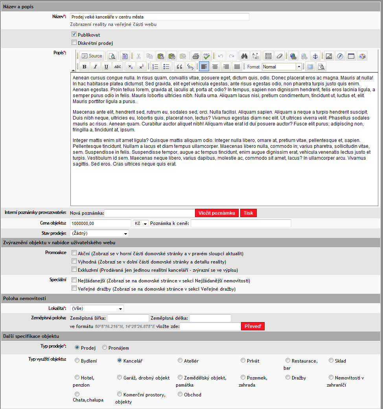Check the Veřejné dražby checkbox

74,289
